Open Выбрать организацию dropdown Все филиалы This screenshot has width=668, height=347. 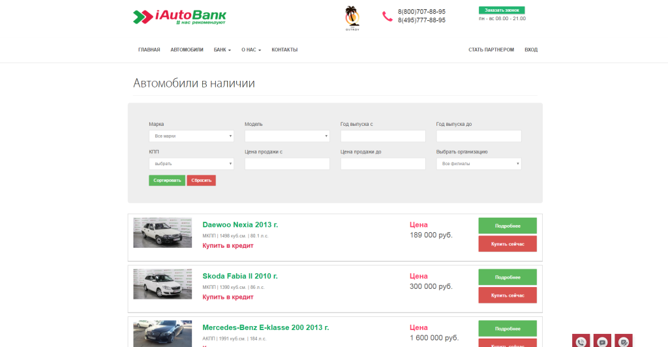click(x=479, y=164)
